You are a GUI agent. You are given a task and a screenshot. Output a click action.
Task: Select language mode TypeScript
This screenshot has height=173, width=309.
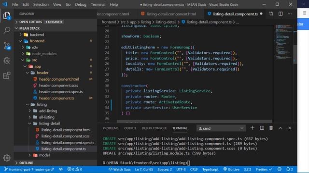(x=211, y=169)
